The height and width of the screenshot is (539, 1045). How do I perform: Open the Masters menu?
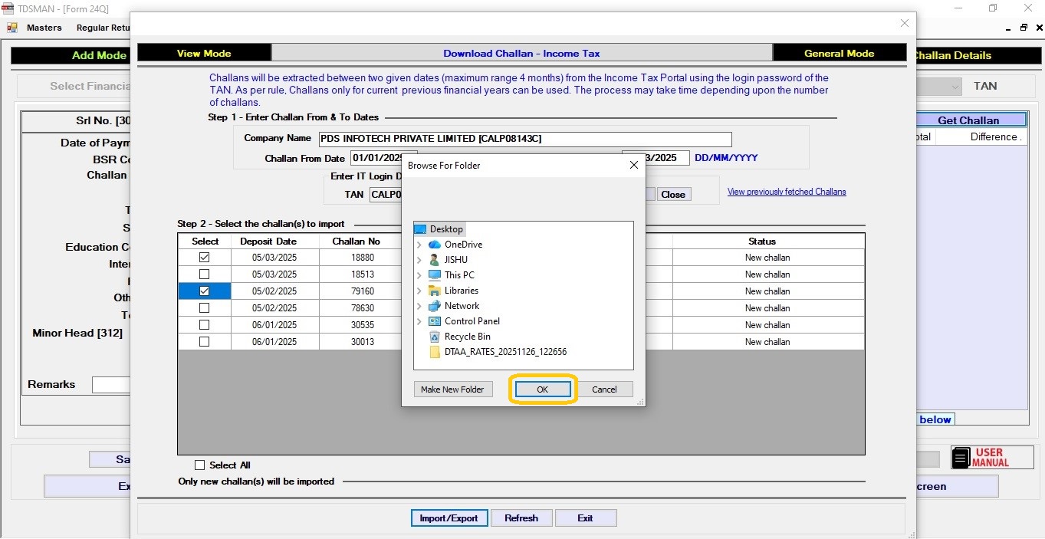click(x=44, y=28)
